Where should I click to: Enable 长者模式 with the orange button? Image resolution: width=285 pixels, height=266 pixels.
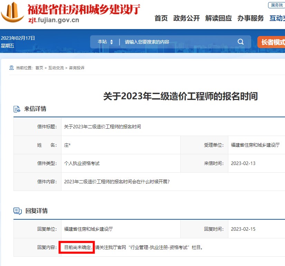[x=272, y=42]
